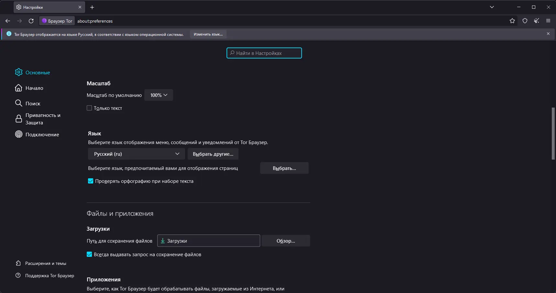Enable the Только текст checkbox
Image resolution: width=556 pixels, height=293 pixels.
coord(89,108)
